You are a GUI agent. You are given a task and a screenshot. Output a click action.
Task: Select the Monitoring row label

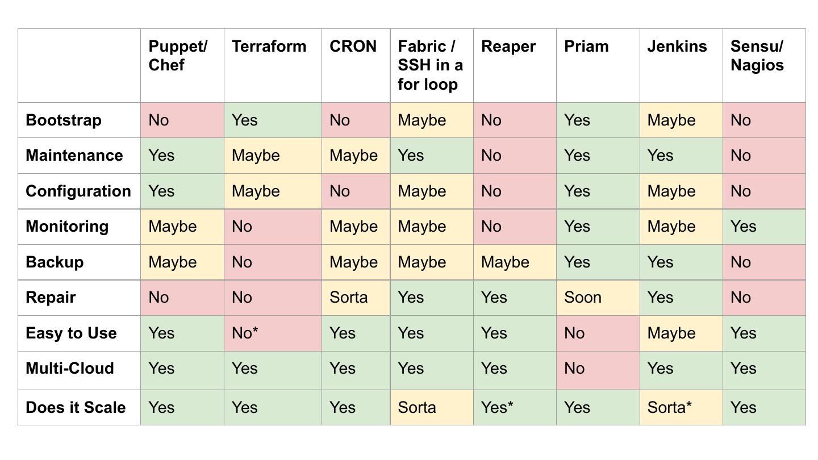[x=67, y=226]
